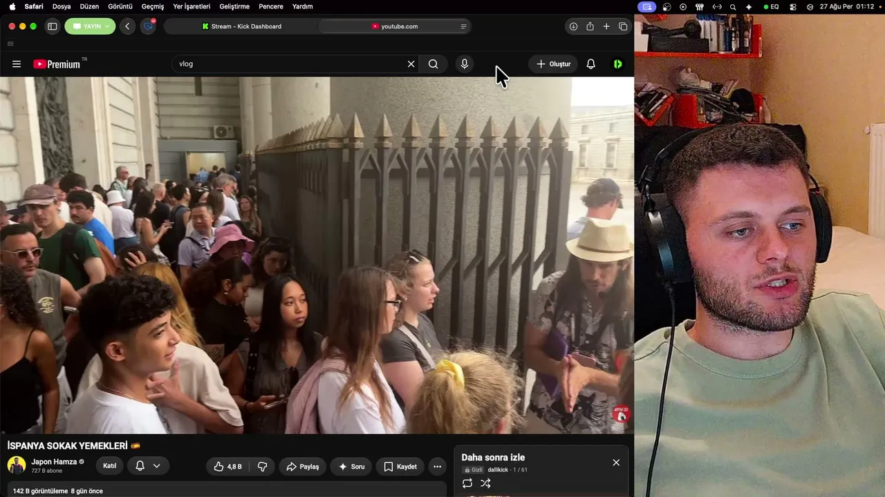The image size is (885, 497).
Task: Open the circular avatar menu bar icon
Action: point(667,6)
